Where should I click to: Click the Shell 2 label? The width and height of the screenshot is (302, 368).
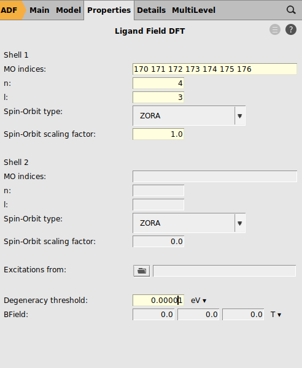[x=16, y=162]
